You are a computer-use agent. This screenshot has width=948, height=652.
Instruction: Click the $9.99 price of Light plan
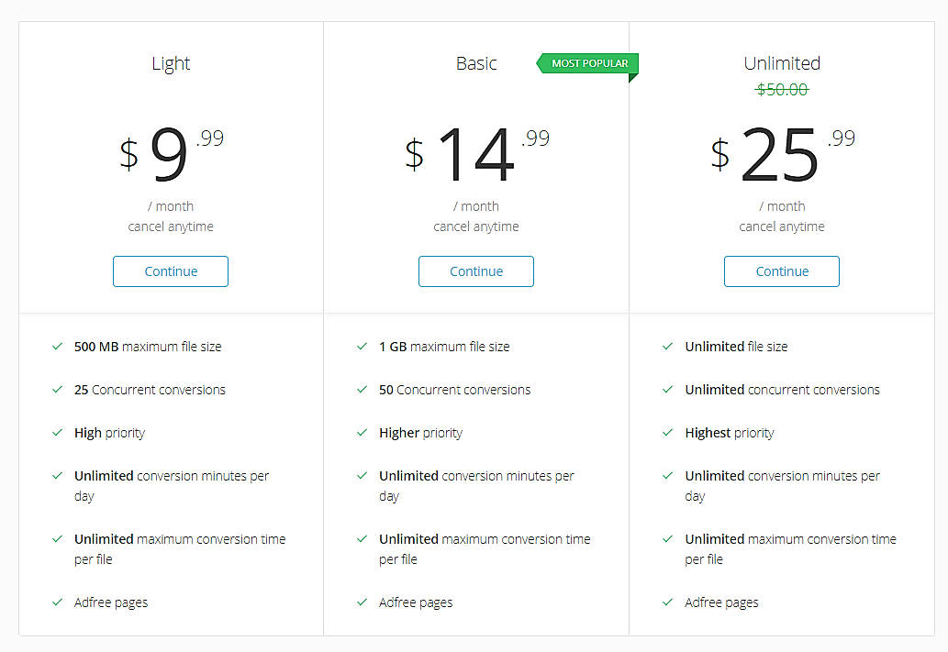click(x=171, y=153)
